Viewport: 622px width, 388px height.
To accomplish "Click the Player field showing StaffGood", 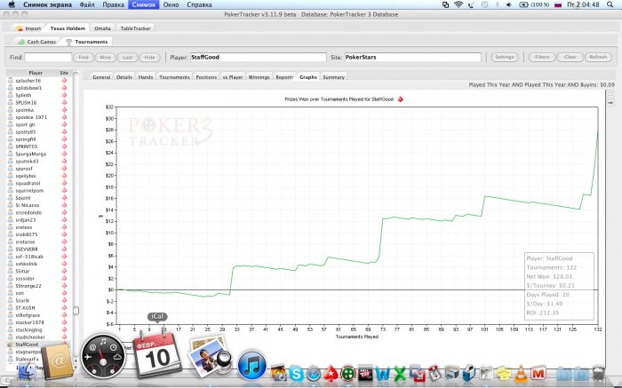I will [x=259, y=57].
